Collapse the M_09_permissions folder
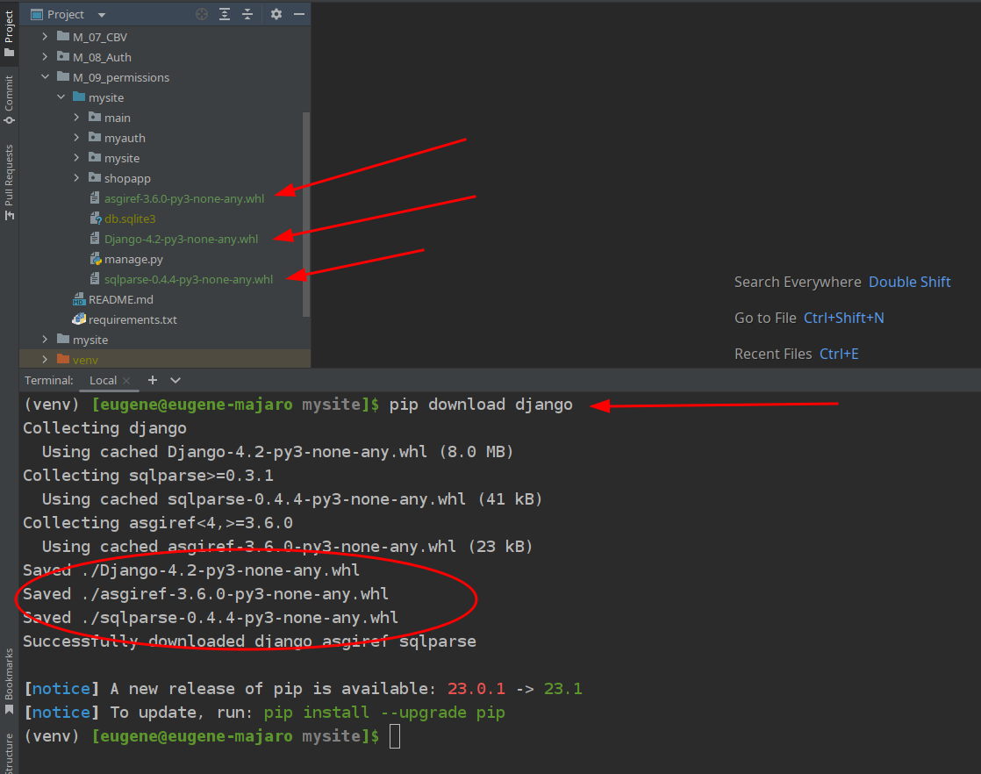The width and height of the screenshot is (981, 774). (45, 77)
